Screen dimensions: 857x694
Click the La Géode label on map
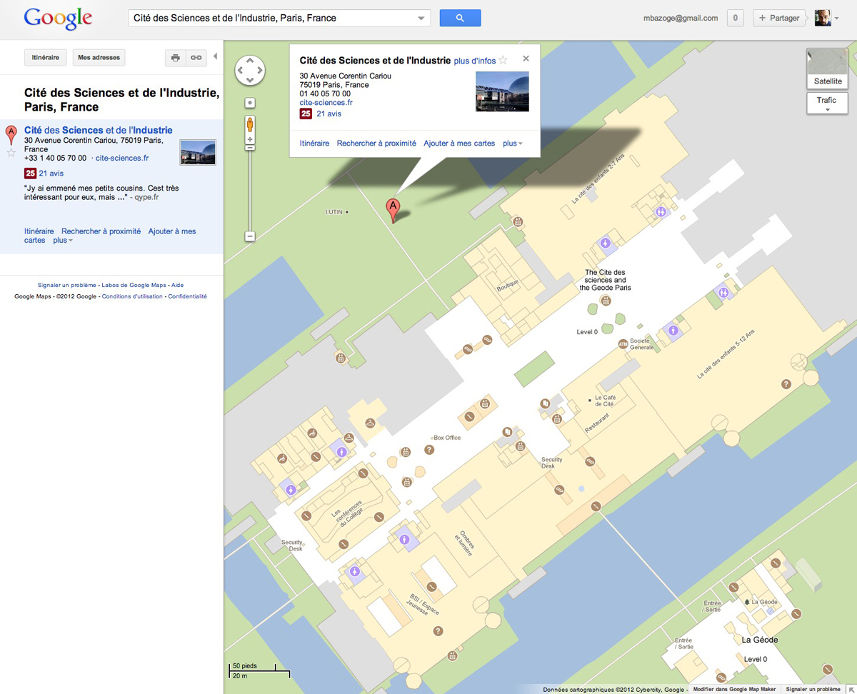(759, 640)
